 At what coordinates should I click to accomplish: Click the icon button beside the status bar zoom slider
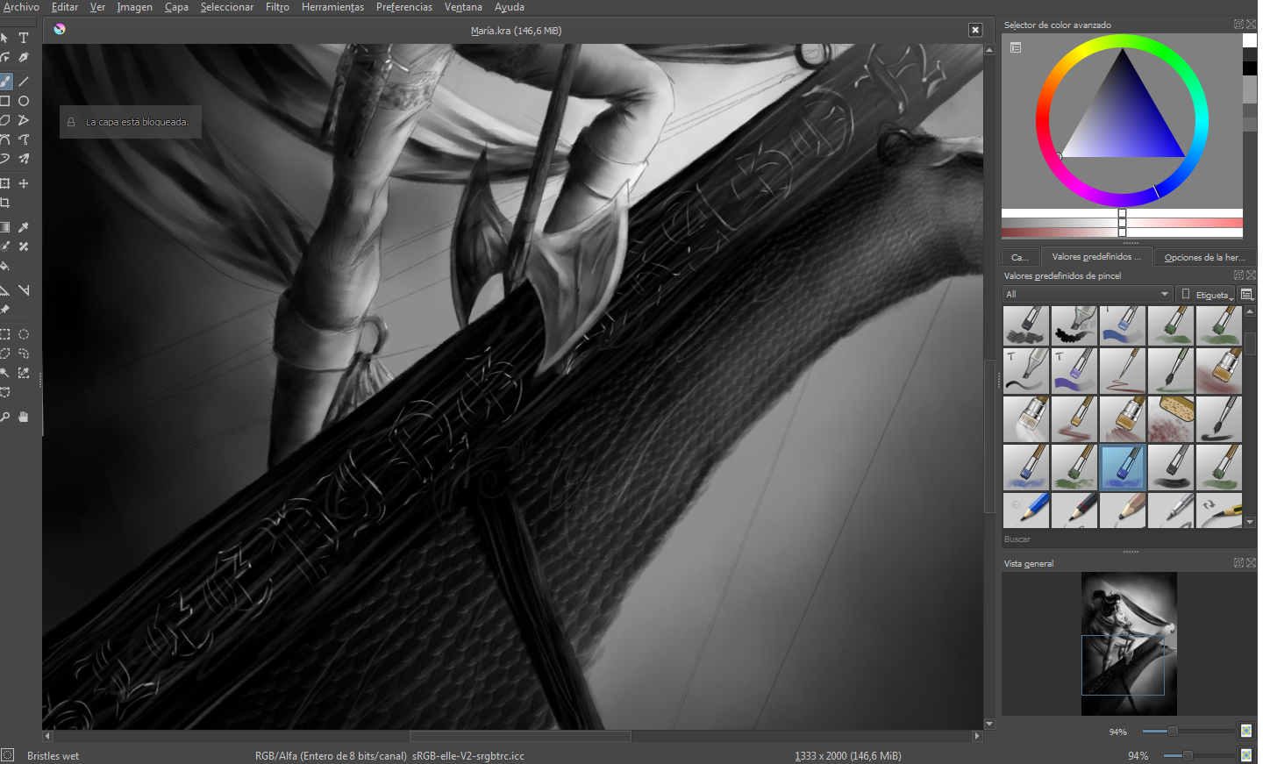pyautogui.click(x=1246, y=755)
